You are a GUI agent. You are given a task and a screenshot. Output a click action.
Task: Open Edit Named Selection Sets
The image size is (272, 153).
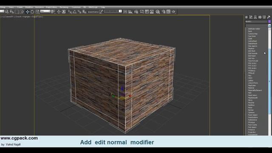click(101, 11)
